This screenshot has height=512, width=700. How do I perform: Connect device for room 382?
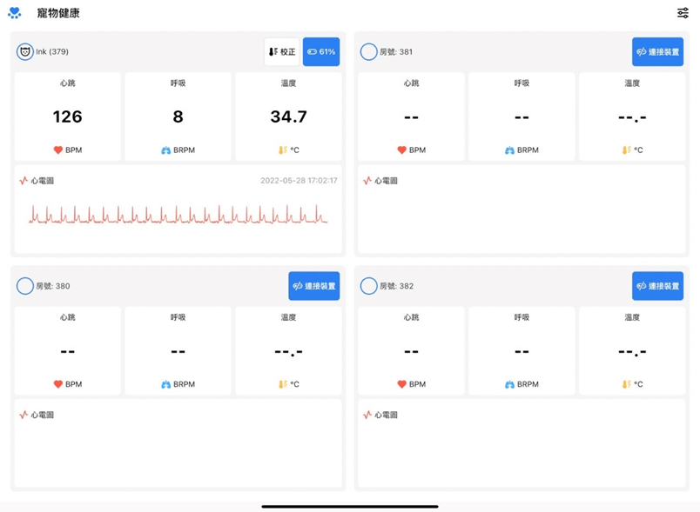[657, 286]
